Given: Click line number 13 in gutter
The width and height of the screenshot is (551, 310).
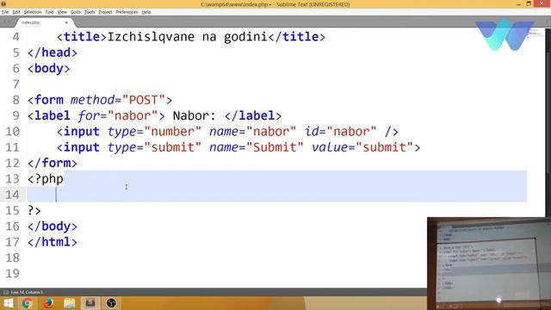Looking at the screenshot, I should (12, 179).
